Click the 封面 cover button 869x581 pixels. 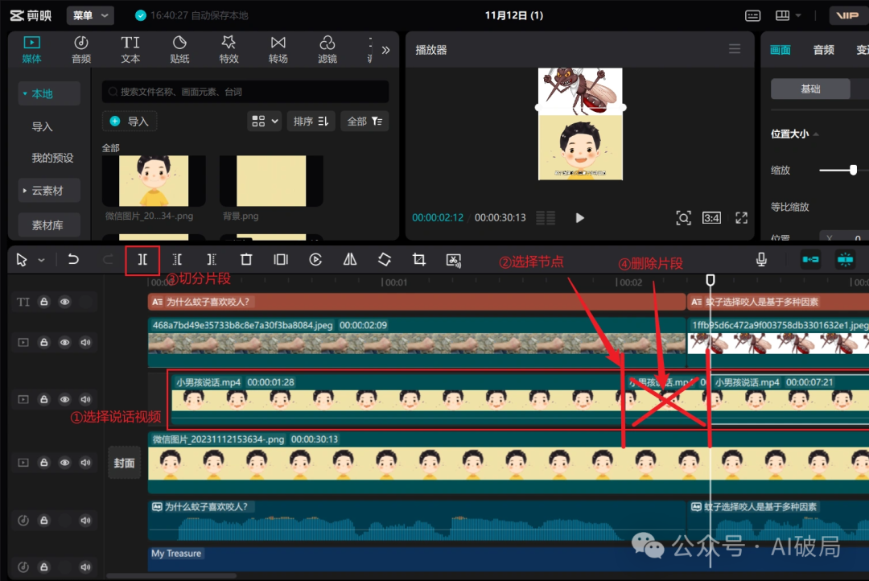pos(124,463)
